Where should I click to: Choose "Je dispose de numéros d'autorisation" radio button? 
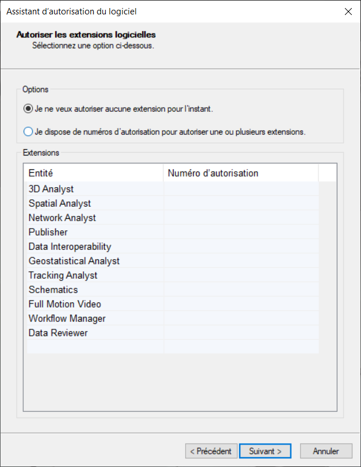pyautogui.click(x=28, y=131)
